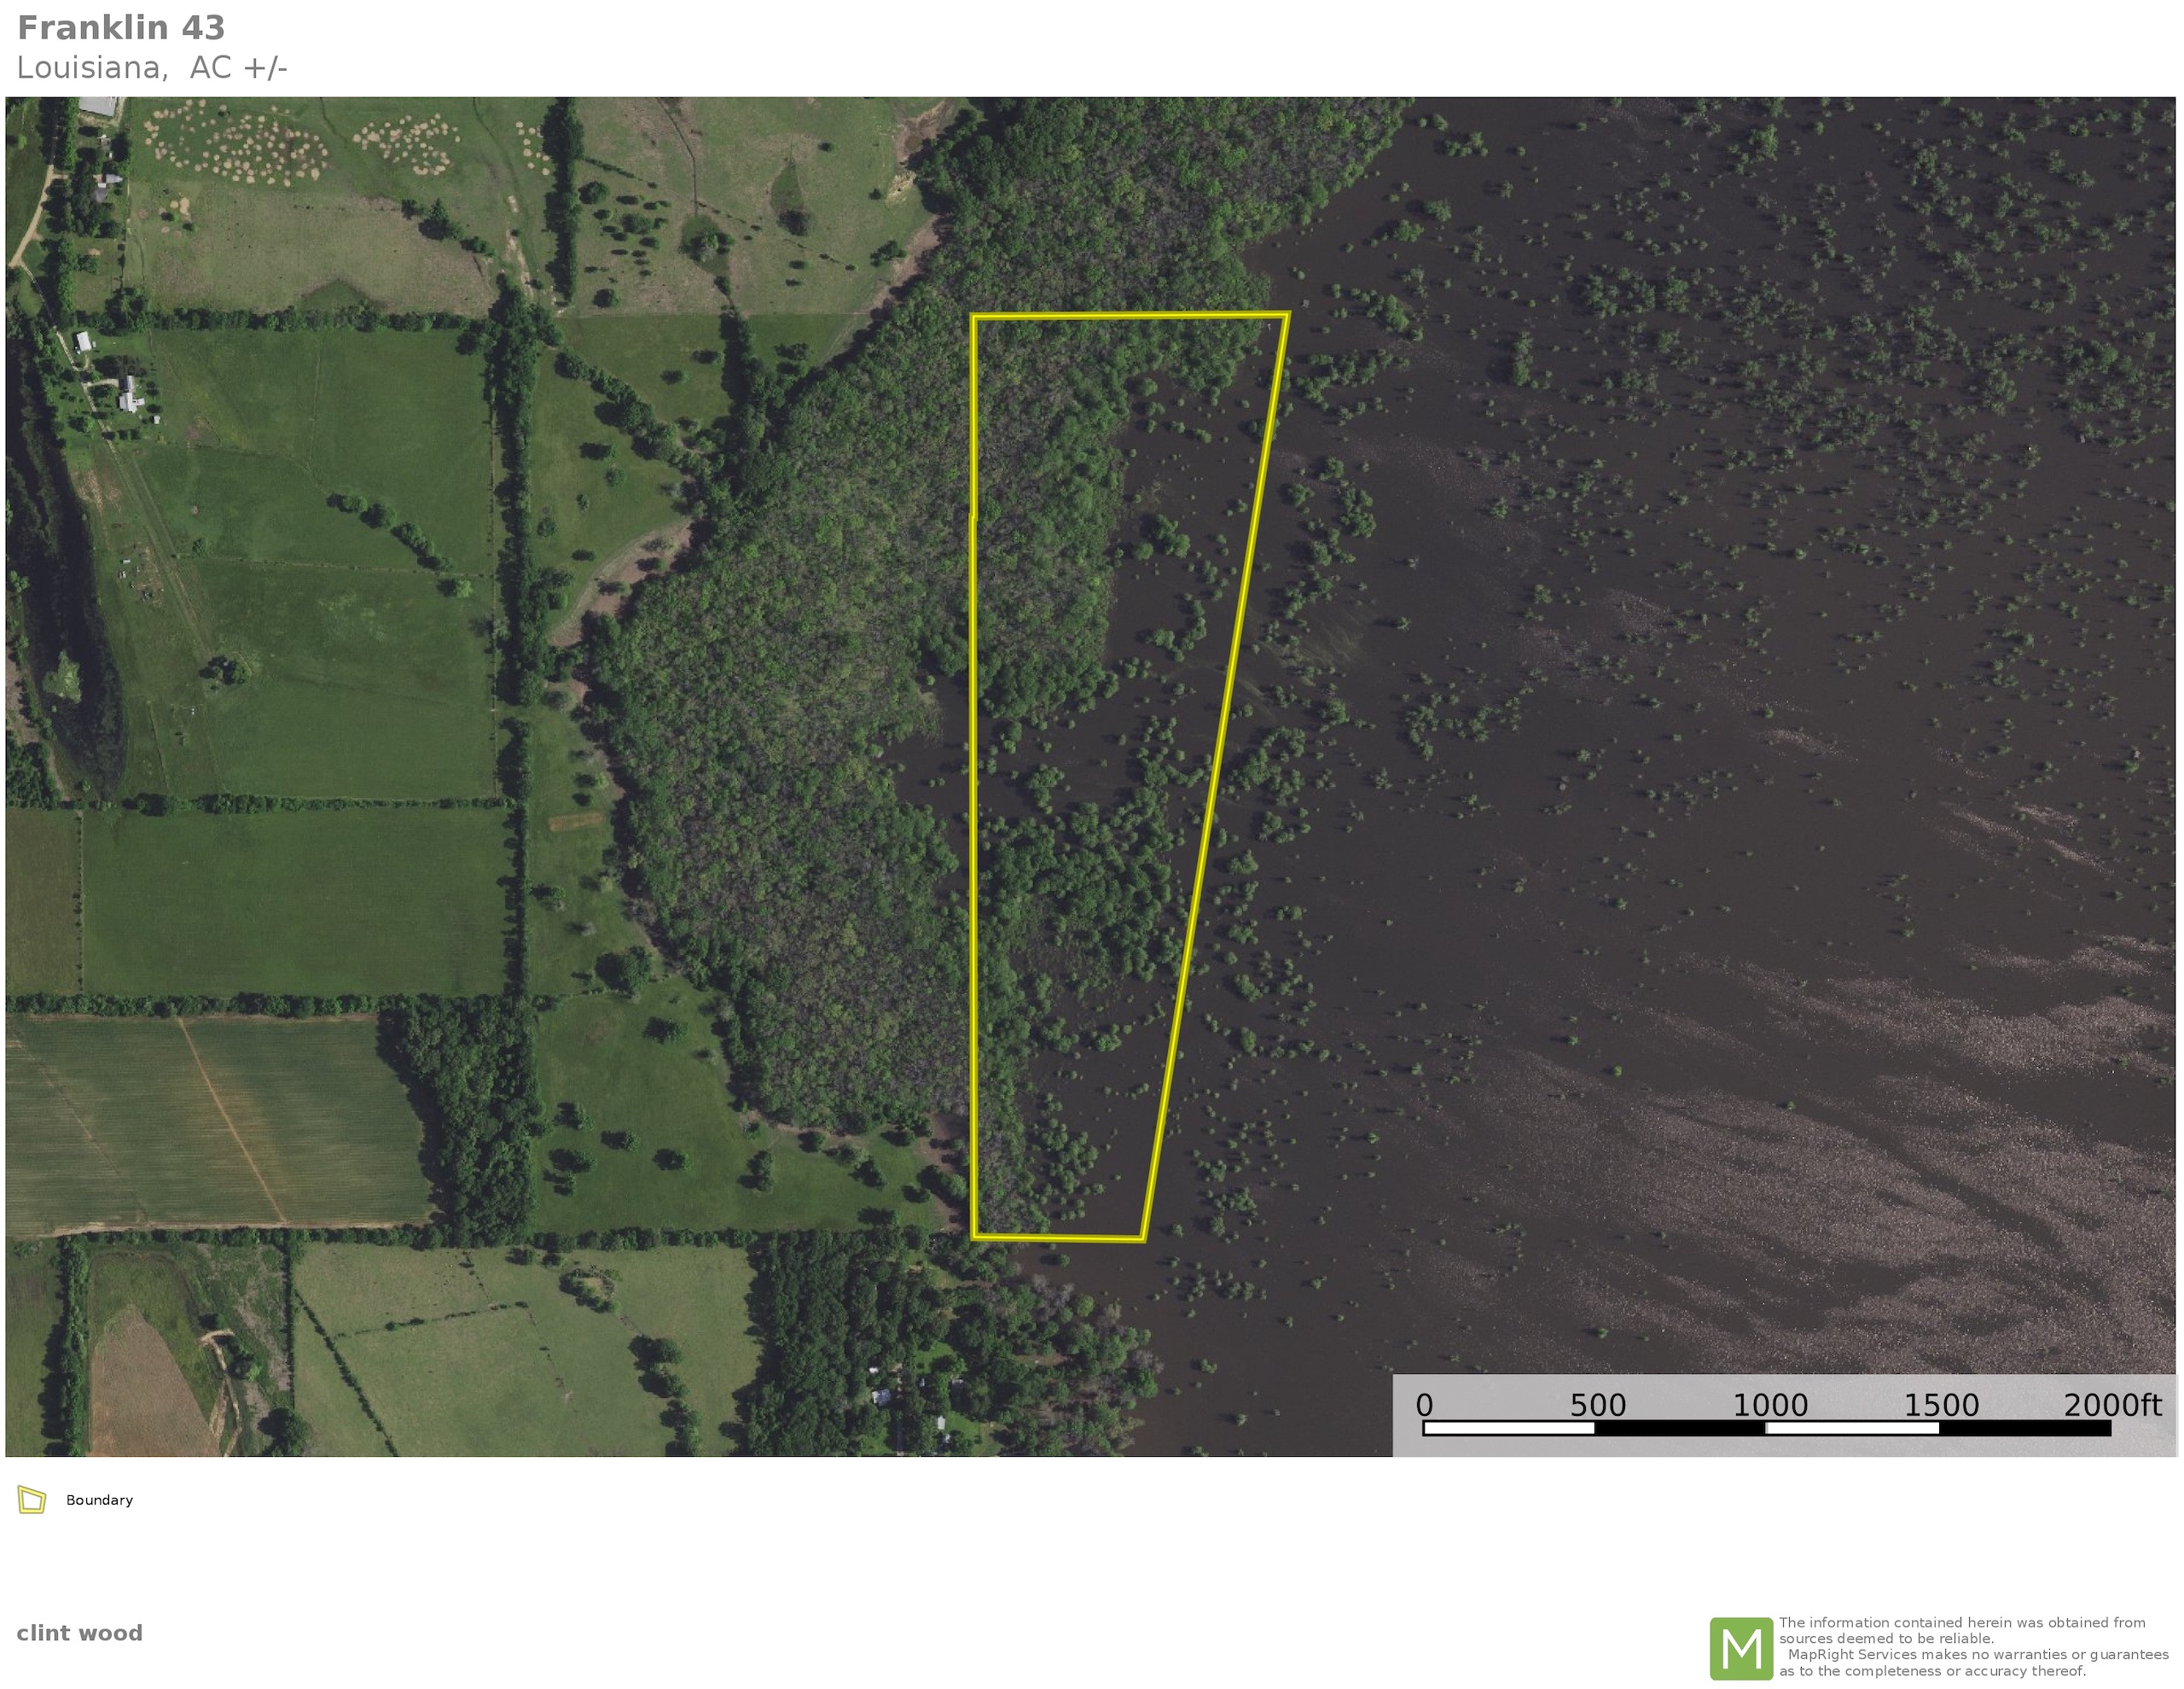The height and width of the screenshot is (1689, 2184).
Task: Click the 0 mark on scale
Action: [1424, 1405]
